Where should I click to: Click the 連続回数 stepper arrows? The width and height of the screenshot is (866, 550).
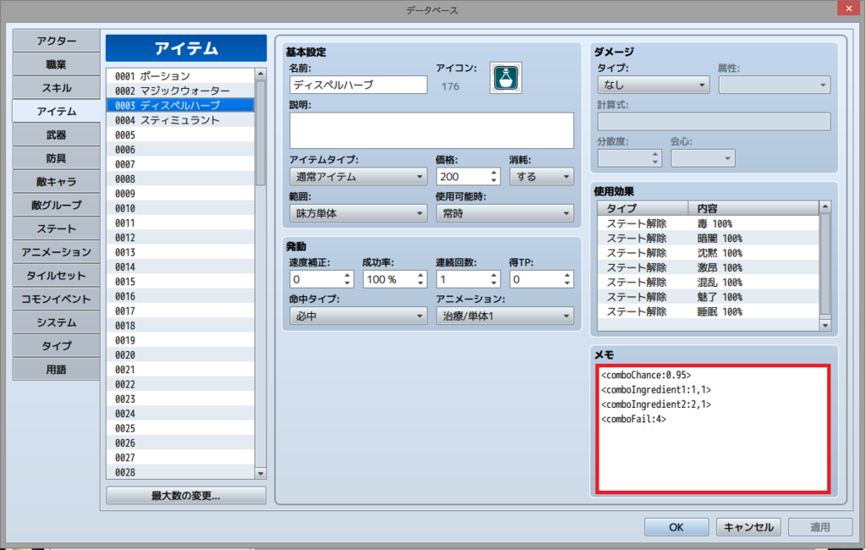coord(494,279)
